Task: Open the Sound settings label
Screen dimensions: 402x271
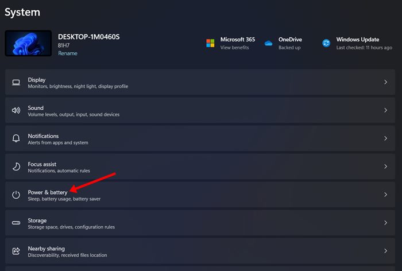Action: [x=36, y=108]
